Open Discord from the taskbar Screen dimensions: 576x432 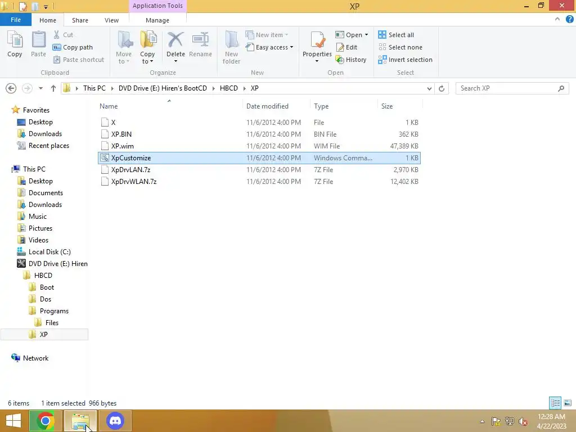coord(115,421)
